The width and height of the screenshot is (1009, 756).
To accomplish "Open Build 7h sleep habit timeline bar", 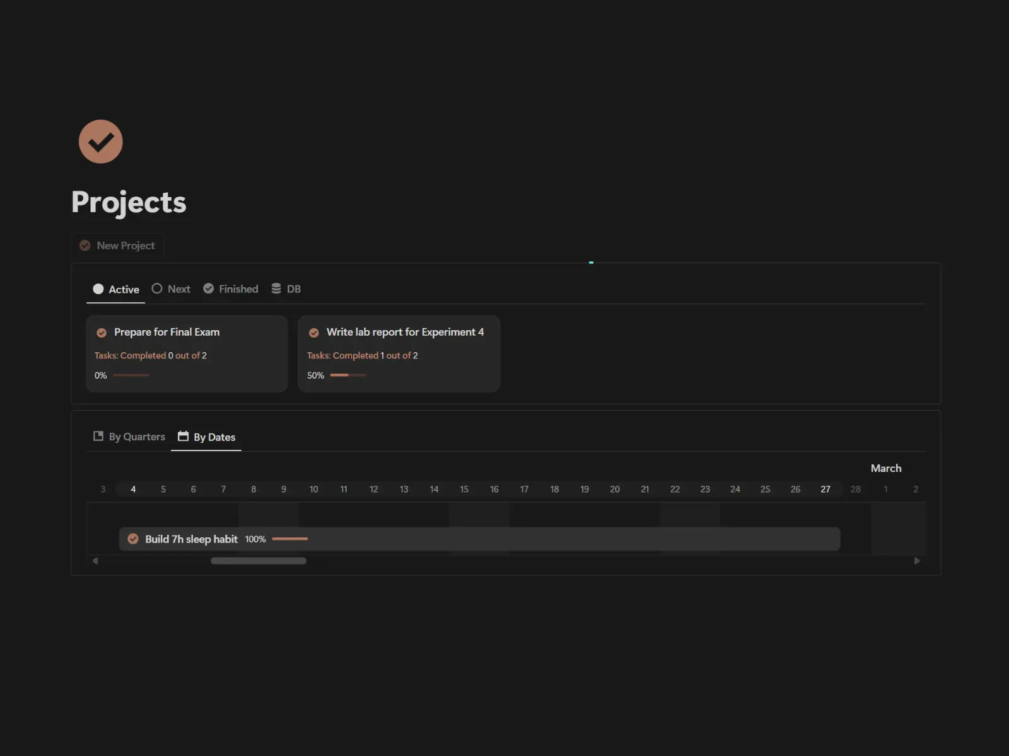I will click(x=479, y=539).
